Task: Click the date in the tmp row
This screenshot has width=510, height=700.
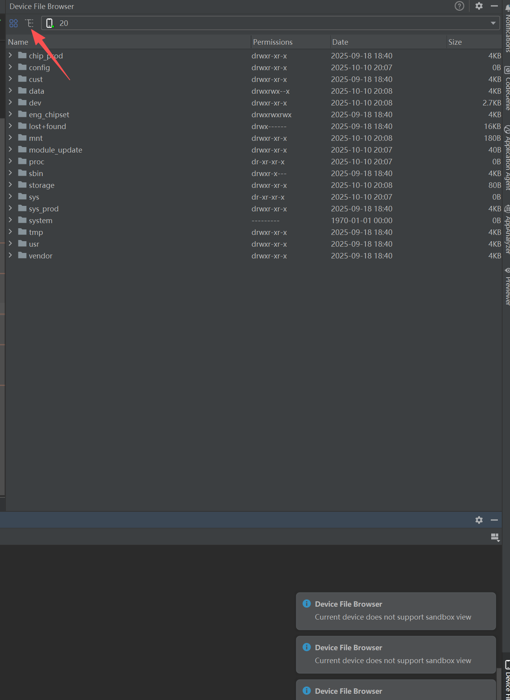Action: tap(362, 232)
